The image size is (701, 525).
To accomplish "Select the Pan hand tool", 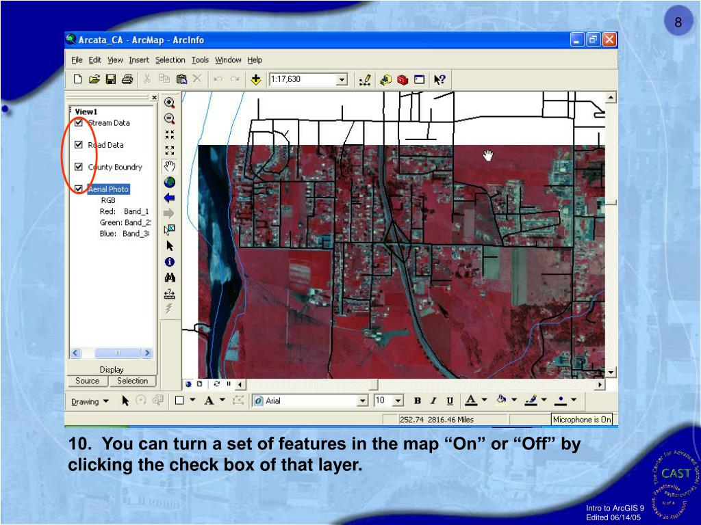I will tap(170, 167).
